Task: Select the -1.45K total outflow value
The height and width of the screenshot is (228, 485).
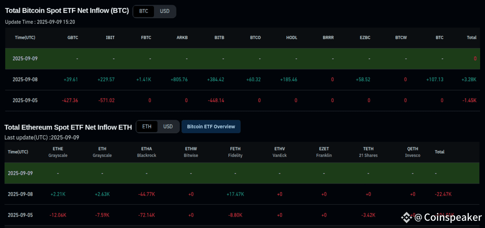Action: point(470,100)
